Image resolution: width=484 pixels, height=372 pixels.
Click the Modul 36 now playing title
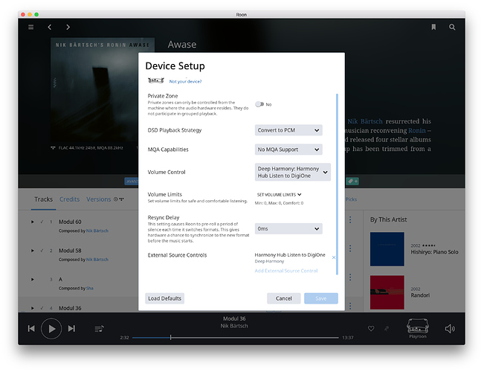coord(234,318)
